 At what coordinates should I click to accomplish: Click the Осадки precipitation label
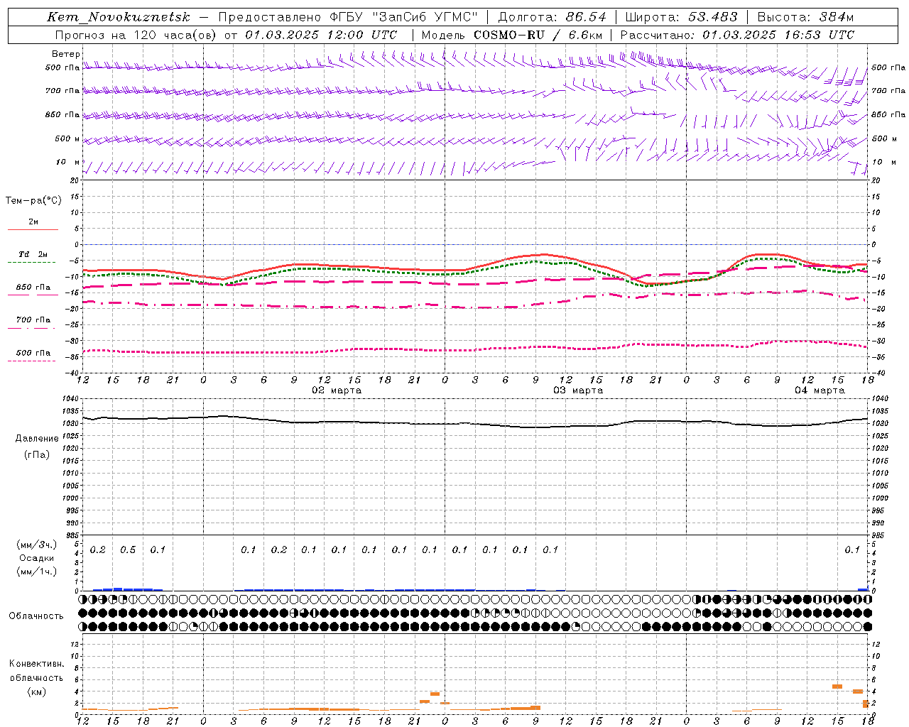click(37, 558)
